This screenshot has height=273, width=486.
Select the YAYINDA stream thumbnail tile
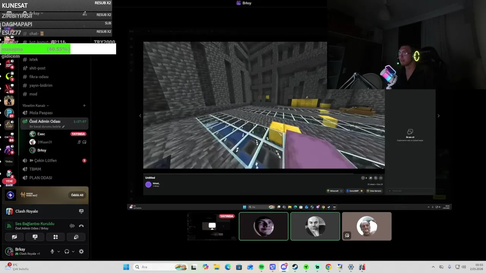coord(212,226)
